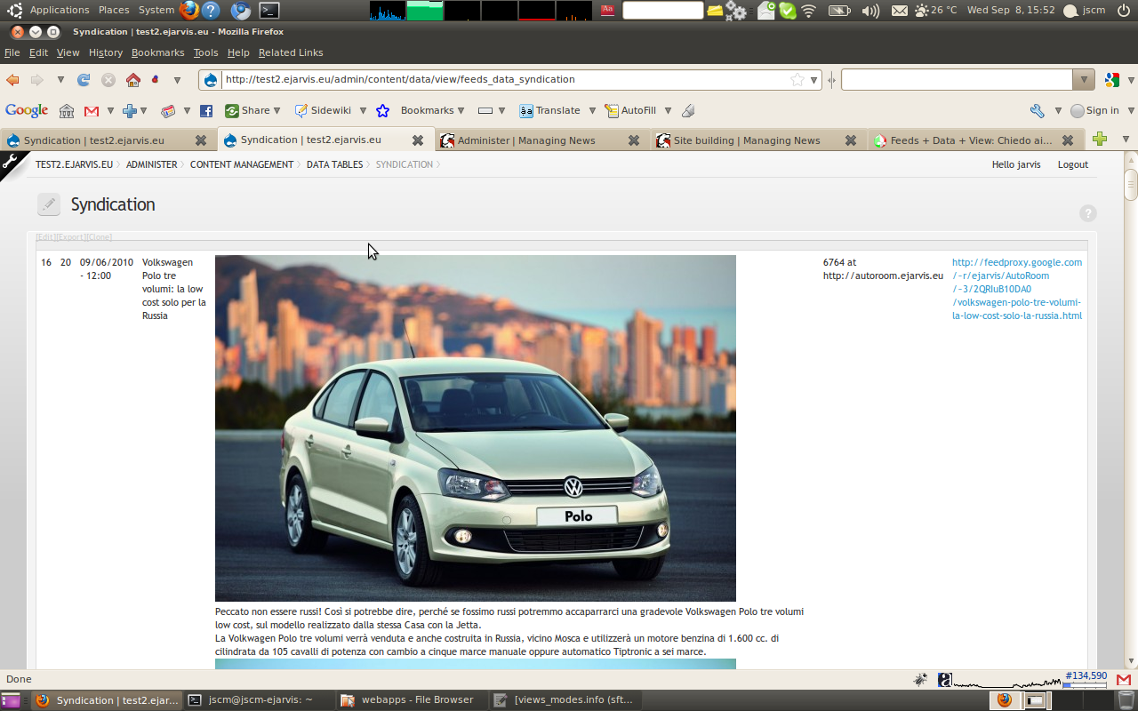
Task: Go to the Firefox home page icon
Action: (132, 80)
